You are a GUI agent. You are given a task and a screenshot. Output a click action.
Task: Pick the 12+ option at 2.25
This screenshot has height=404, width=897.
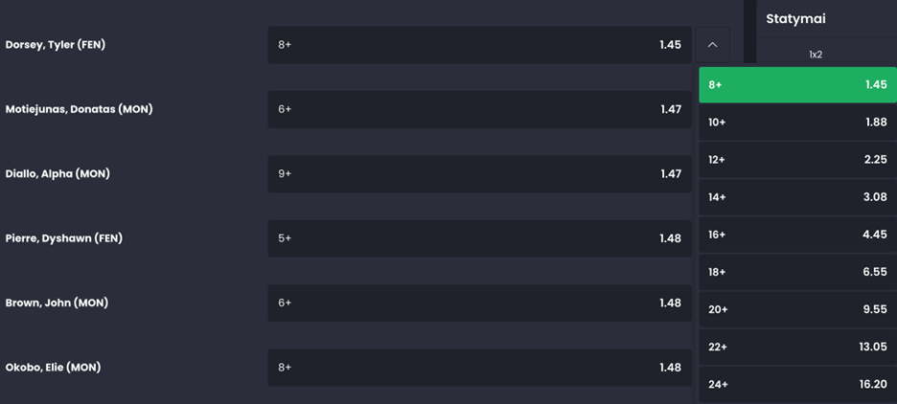tap(797, 160)
